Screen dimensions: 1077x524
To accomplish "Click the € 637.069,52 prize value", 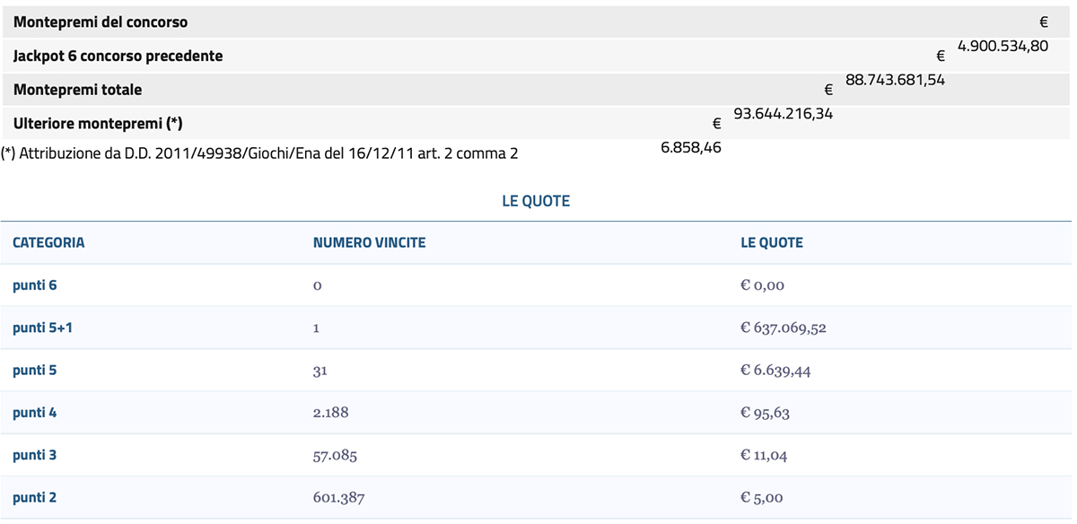I will [783, 327].
